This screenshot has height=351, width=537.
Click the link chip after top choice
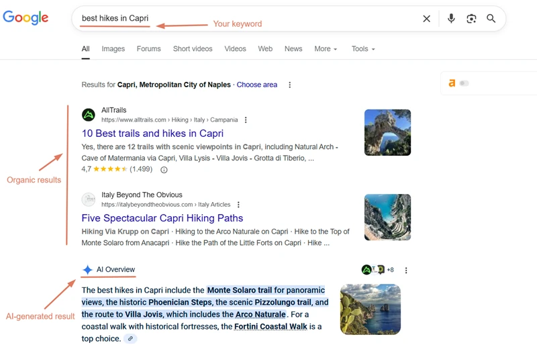[130, 339]
